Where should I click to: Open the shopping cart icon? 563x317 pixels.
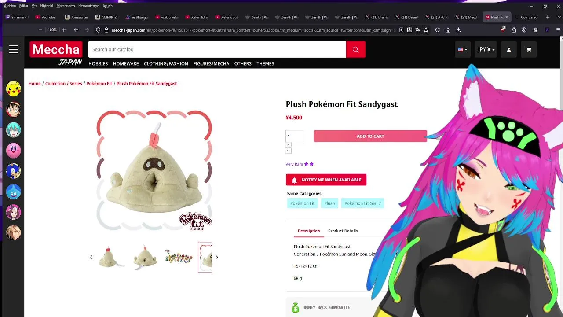[x=529, y=50]
